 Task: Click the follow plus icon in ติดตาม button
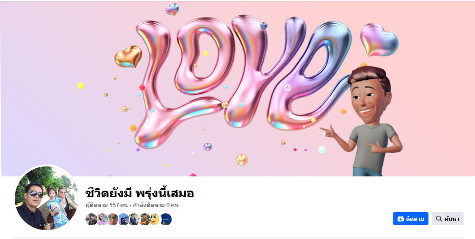[400, 219]
